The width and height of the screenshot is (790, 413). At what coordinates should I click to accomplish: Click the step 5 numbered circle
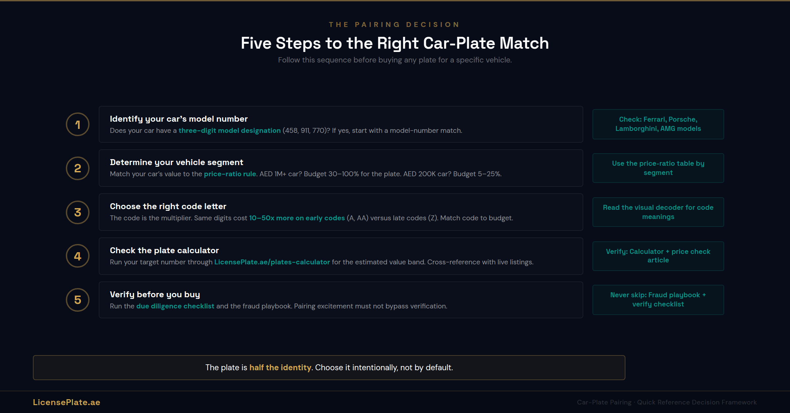coord(78,300)
